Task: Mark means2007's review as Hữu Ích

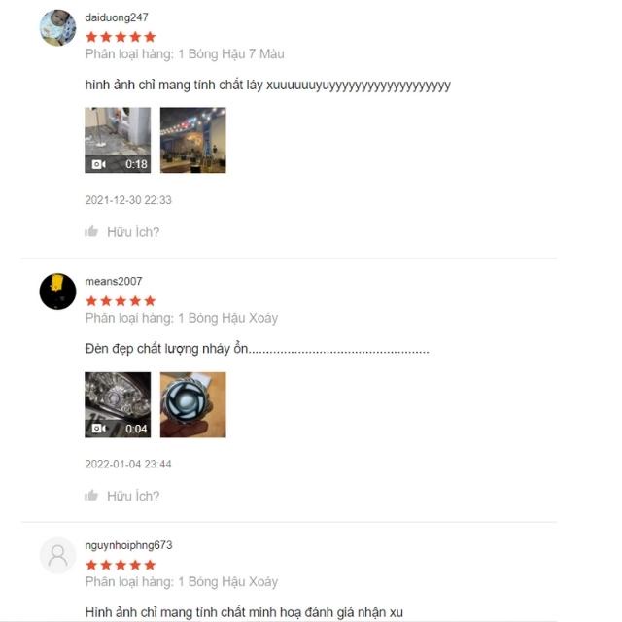Action: [x=133, y=496]
